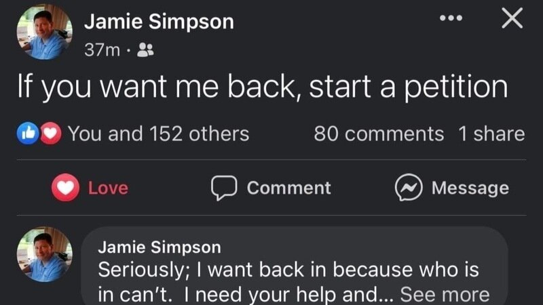The width and height of the screenshot is (543, 305).
Task: Open the commenter's profile picture thumbnail
Action: 44,255
